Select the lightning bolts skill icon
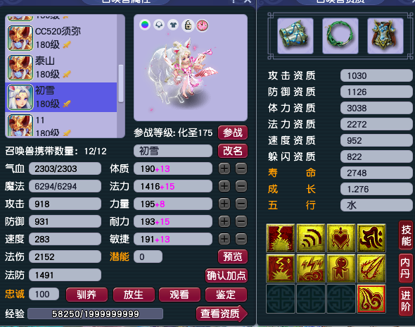The height and width of the screenshot is (327, 415). coord(311,269)
